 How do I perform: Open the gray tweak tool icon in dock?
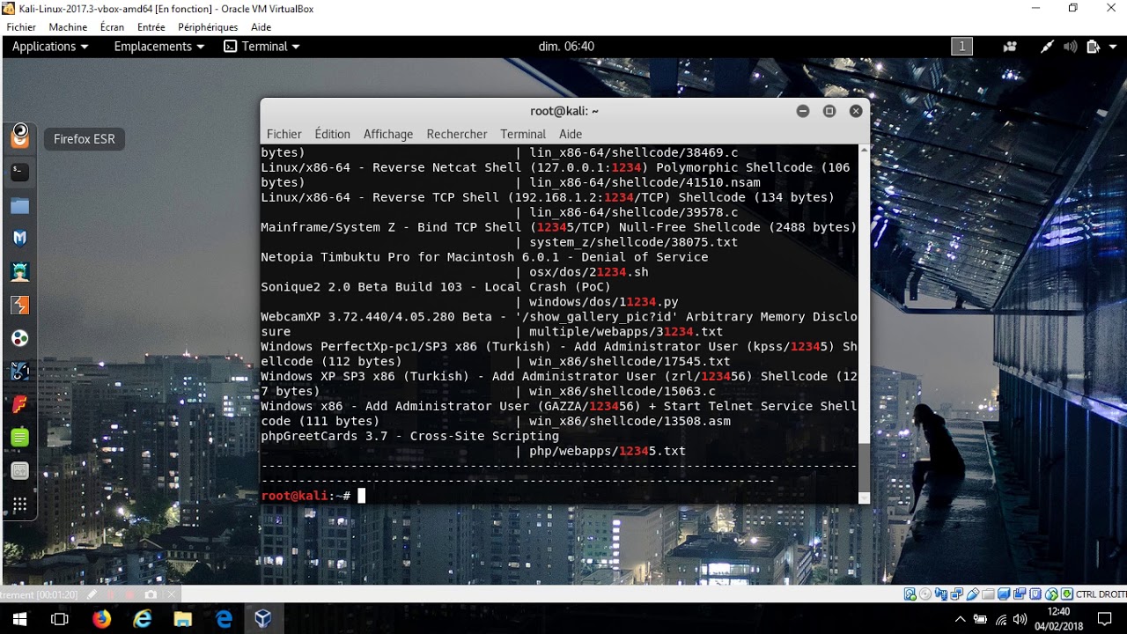click(19, 471)
